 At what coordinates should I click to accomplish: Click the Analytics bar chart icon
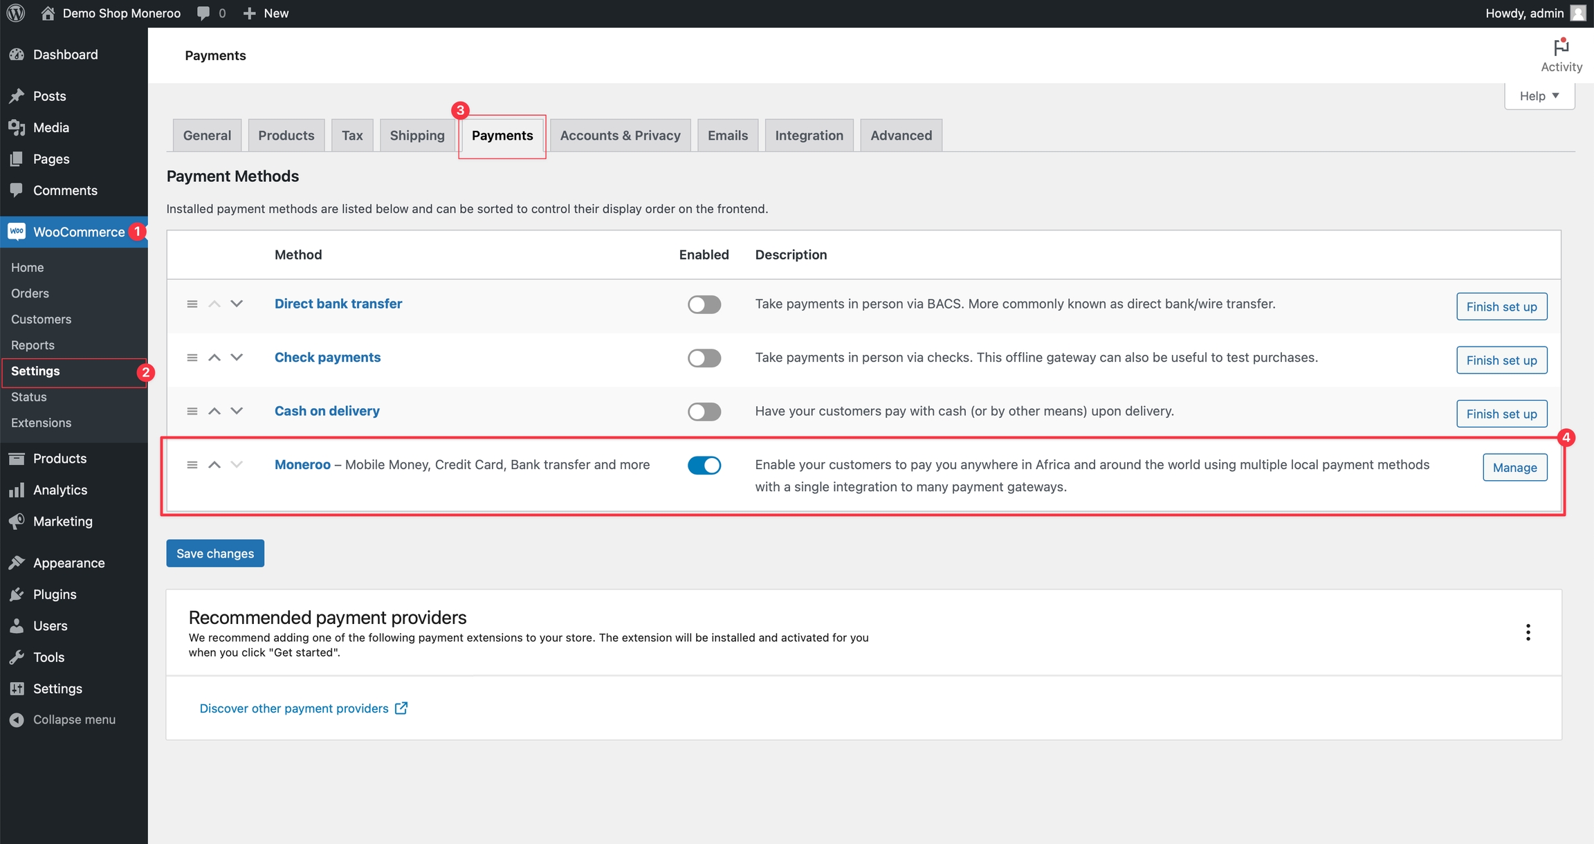17,490
